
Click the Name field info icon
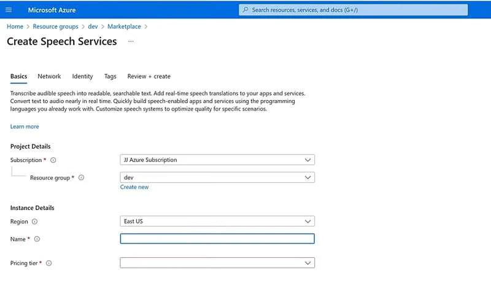pos(37,239)
